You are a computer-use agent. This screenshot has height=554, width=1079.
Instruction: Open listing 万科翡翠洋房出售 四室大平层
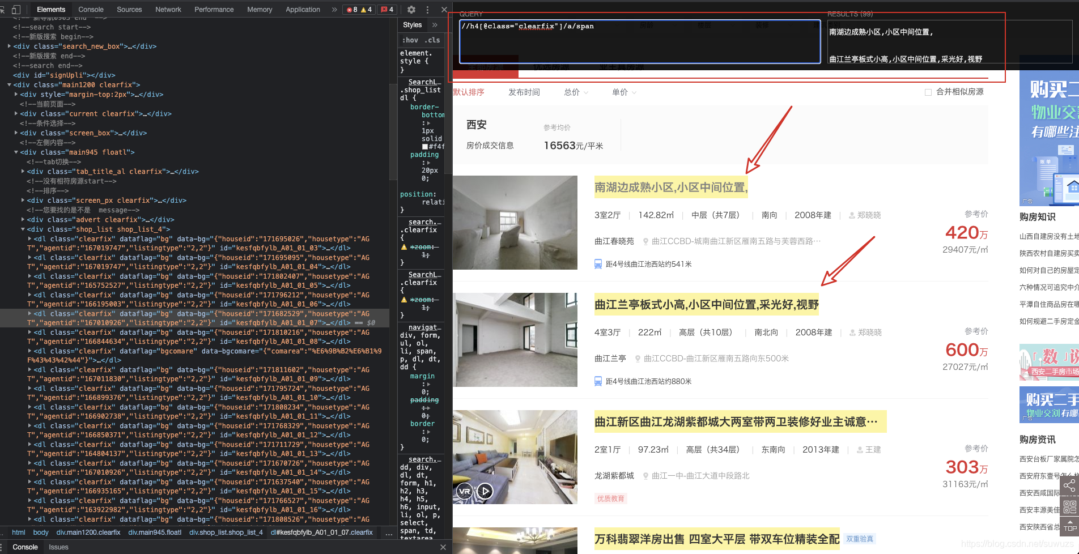pyautogui.click(x=717, y=539)
